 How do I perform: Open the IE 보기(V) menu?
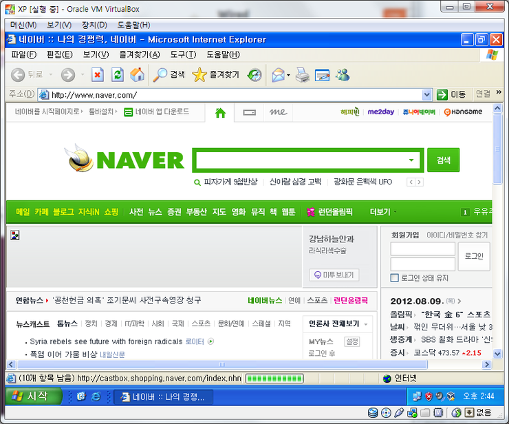pyautogui.click(x=96, y=54)
